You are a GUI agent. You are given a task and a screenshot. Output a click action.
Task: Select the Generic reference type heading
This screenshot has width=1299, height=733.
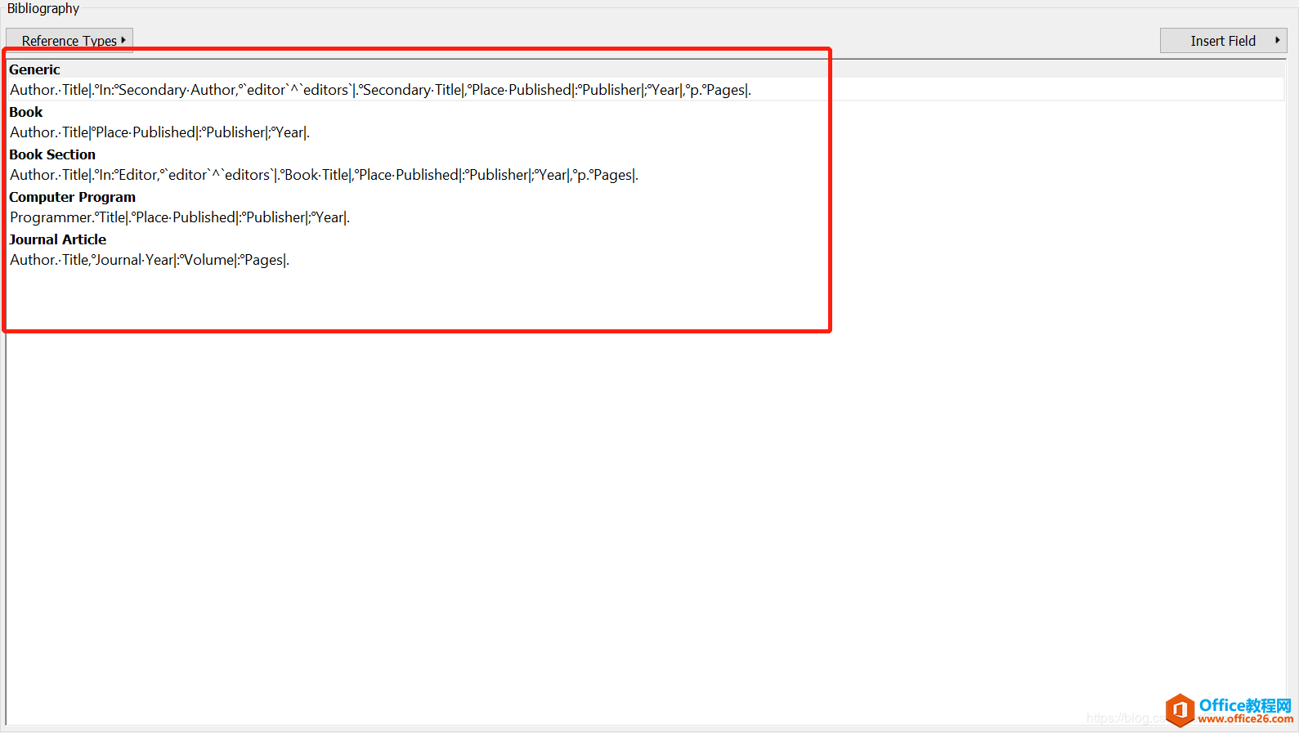(x=34, y=69)
